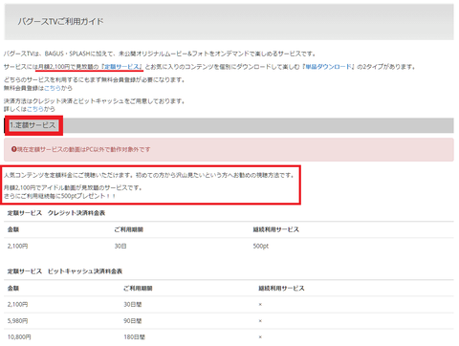This screenshot has height=346, width=459.
Task: Click the alert text 現在定額サービスの動画はPC以外で動作対象外です
Action: click(83, 149)
